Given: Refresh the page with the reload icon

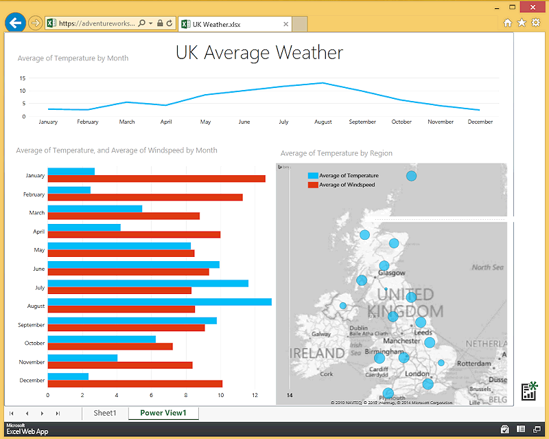Looking at the screenshot, I should click(170, 23).
